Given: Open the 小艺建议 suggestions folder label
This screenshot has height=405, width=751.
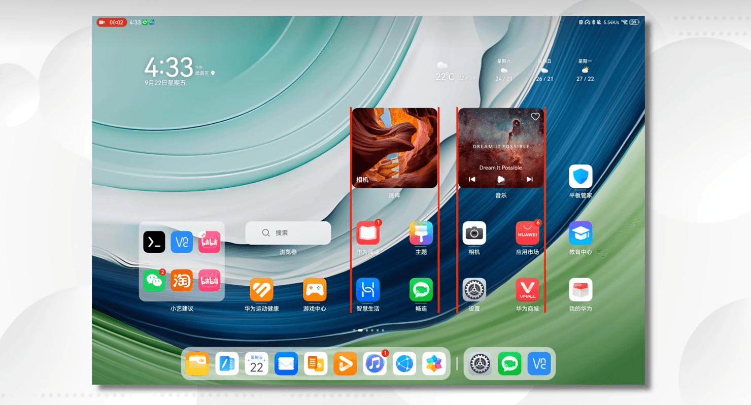Looking at the screenshot, I should pyautogui.click(x=182, y=309).
